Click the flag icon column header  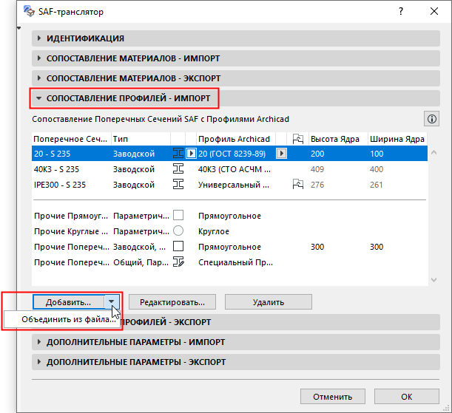(298, 139)
